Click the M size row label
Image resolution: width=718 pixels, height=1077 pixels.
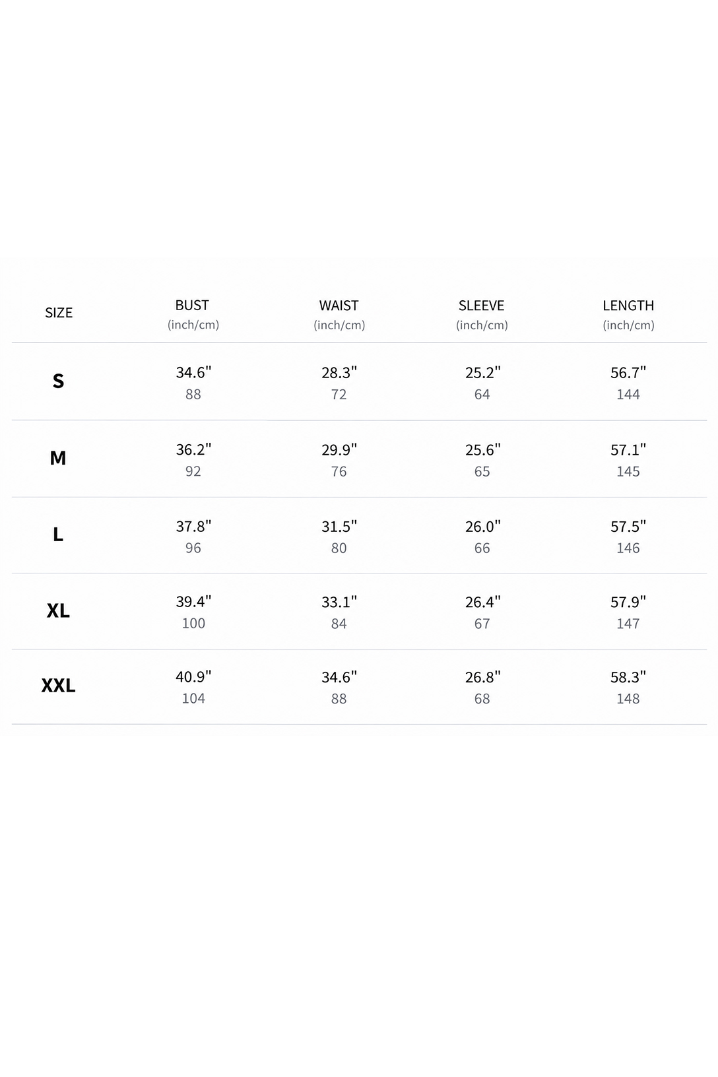58,457
